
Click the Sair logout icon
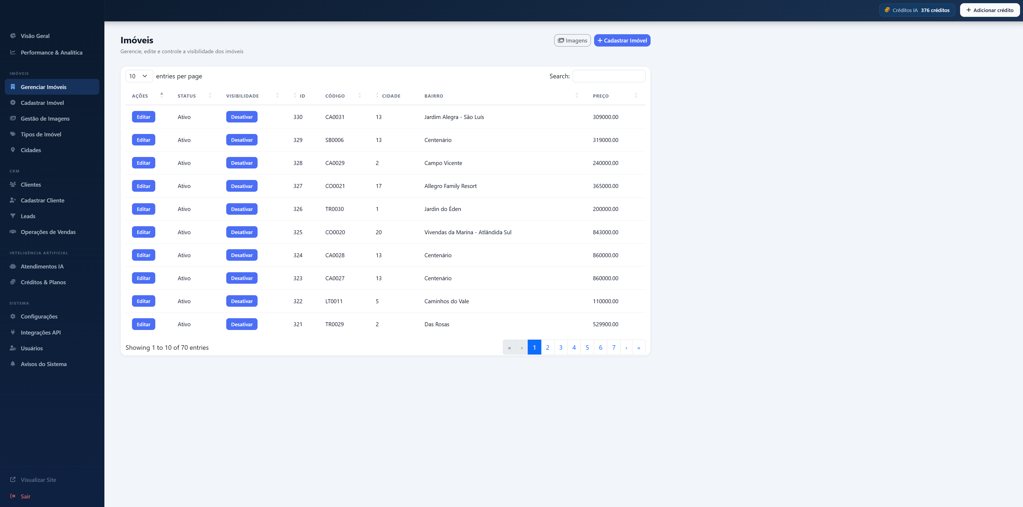tap(13, 496)
